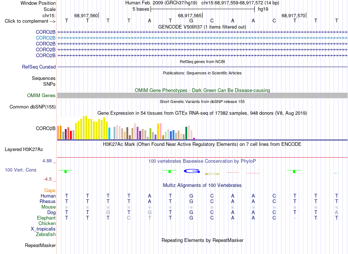
Task: Click the OMIM Gene Phenotypes track title
Action: [202, 91]
